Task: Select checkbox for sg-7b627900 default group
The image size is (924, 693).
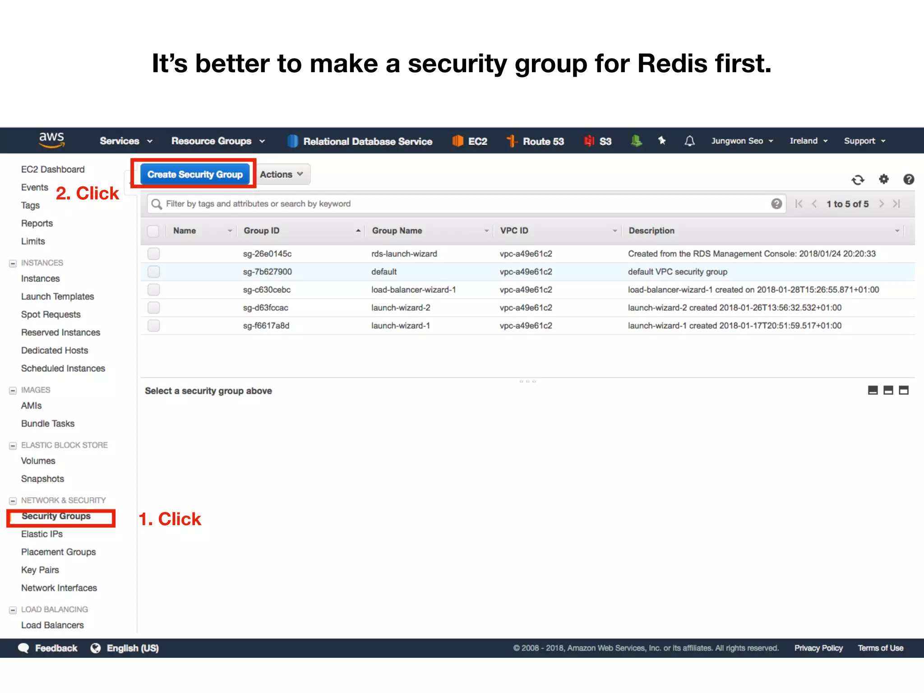Action: [153, 272]
